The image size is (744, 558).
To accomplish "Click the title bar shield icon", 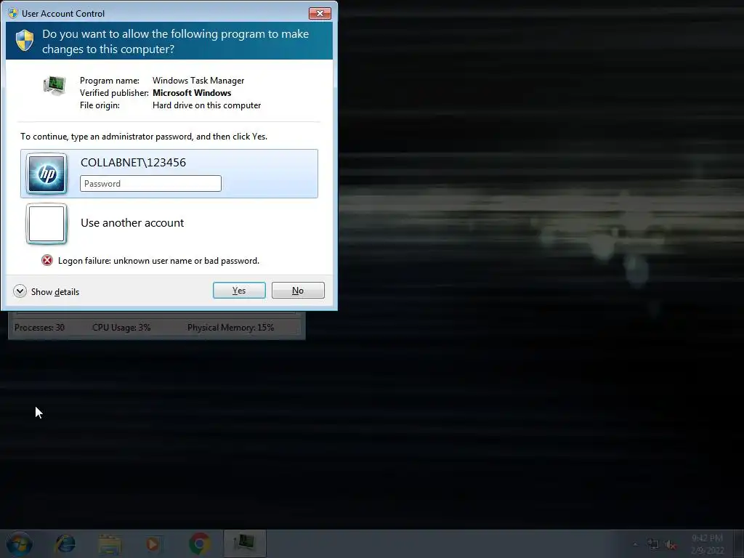I will click(x=13, y=13).
